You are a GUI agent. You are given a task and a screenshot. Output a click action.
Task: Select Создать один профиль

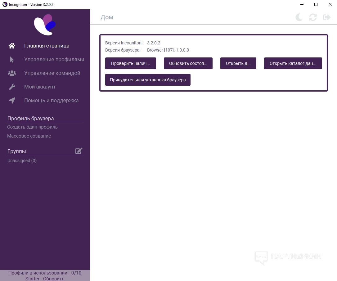(x=33, y=127)
